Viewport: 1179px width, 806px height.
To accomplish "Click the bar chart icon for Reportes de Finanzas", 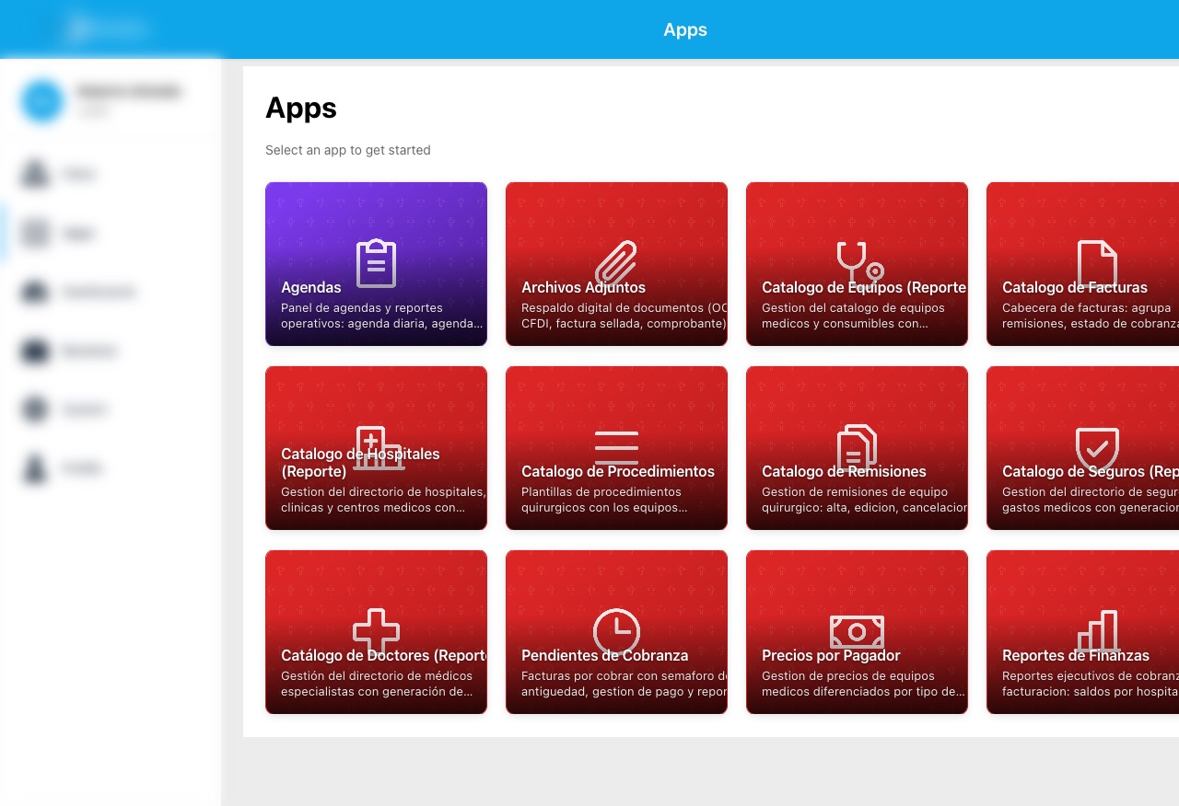I will (x=1097, y=632).
